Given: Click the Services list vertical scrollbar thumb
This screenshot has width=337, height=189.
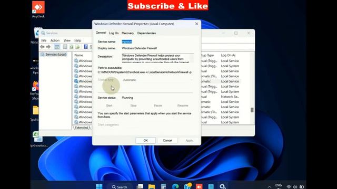Looking at the screenshot, I should click(252, 110).
